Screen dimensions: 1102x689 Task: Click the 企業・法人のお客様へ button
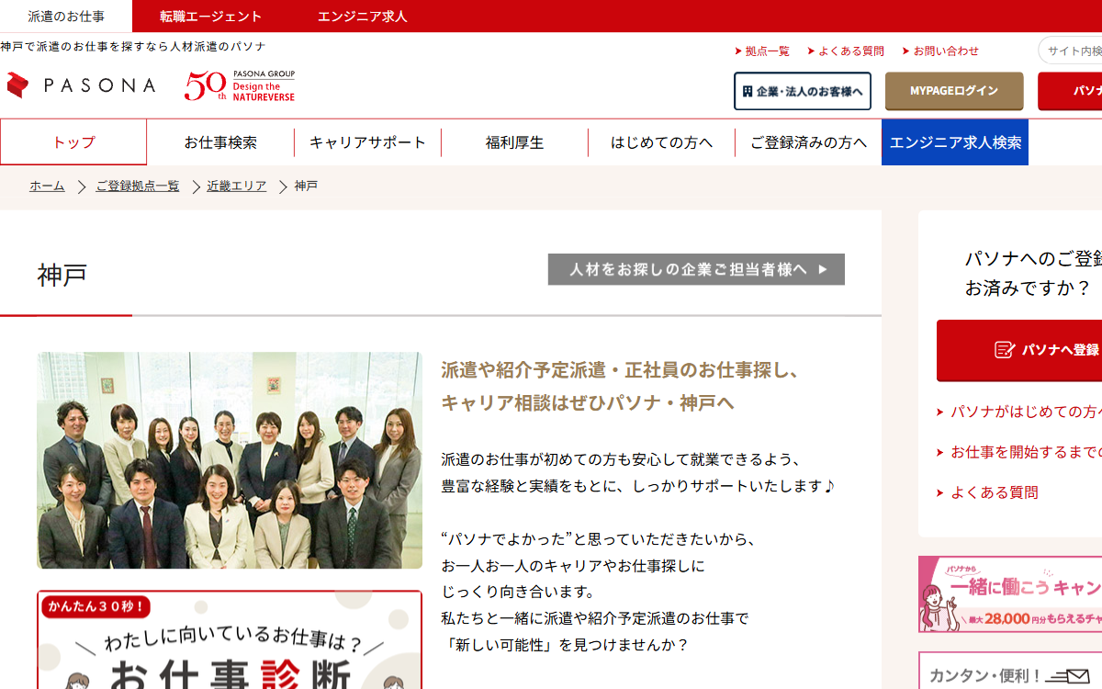tap(803, 91)
